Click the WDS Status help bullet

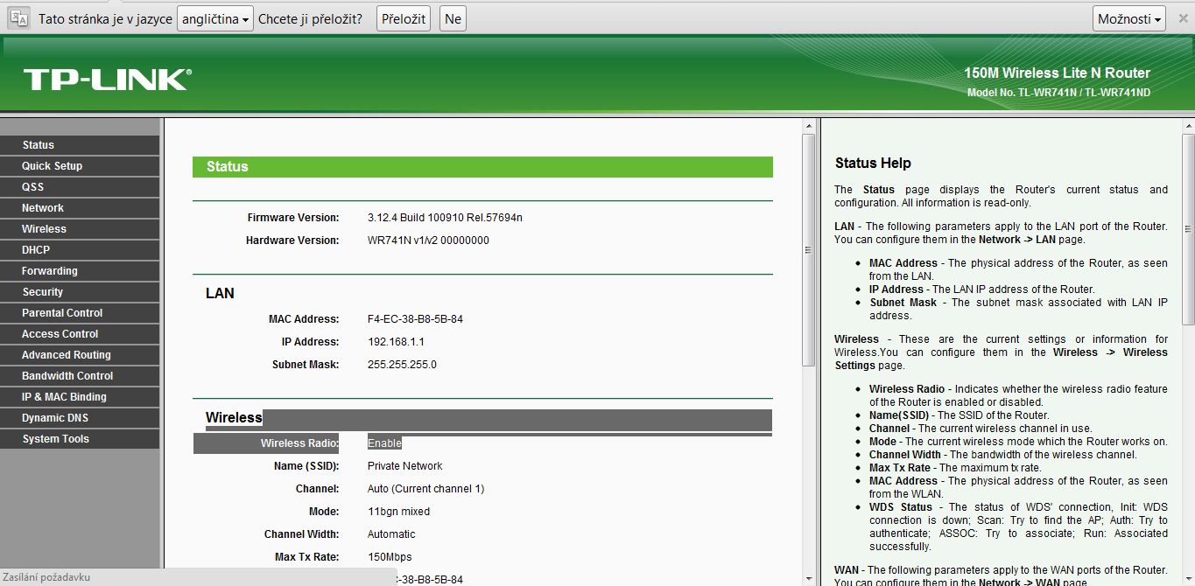1018,527
